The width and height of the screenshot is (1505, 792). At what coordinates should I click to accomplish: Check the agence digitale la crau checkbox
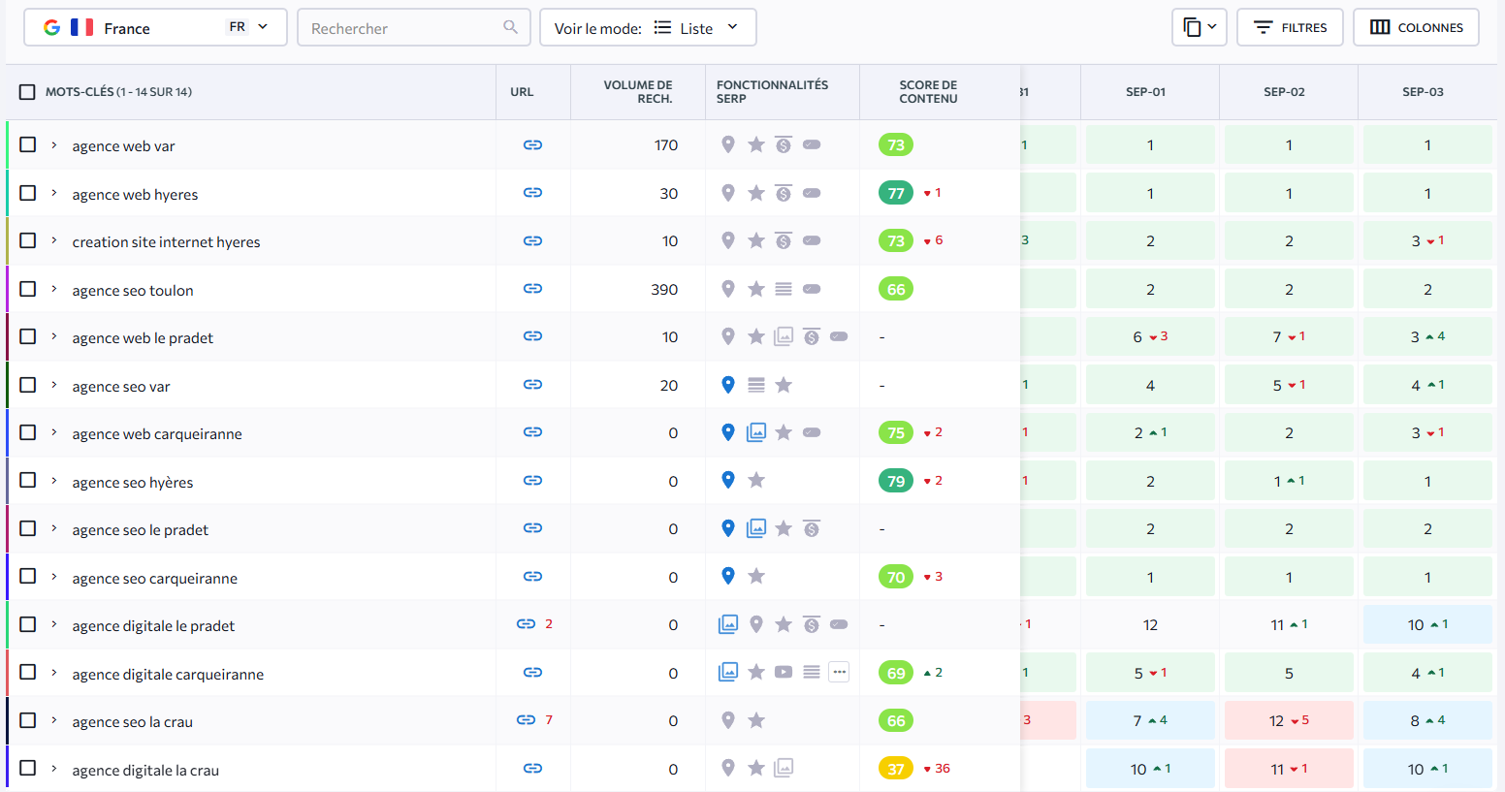pos(28,768)
